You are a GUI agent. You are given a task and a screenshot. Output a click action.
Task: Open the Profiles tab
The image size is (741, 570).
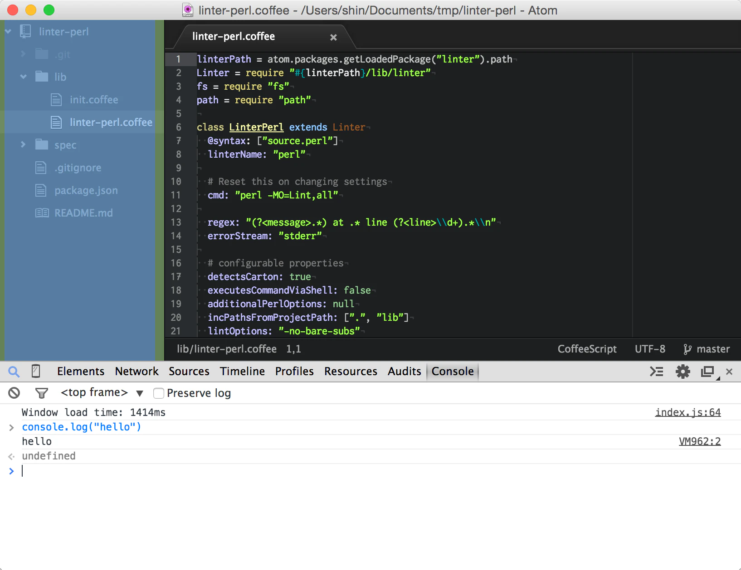tap(294, 372)
